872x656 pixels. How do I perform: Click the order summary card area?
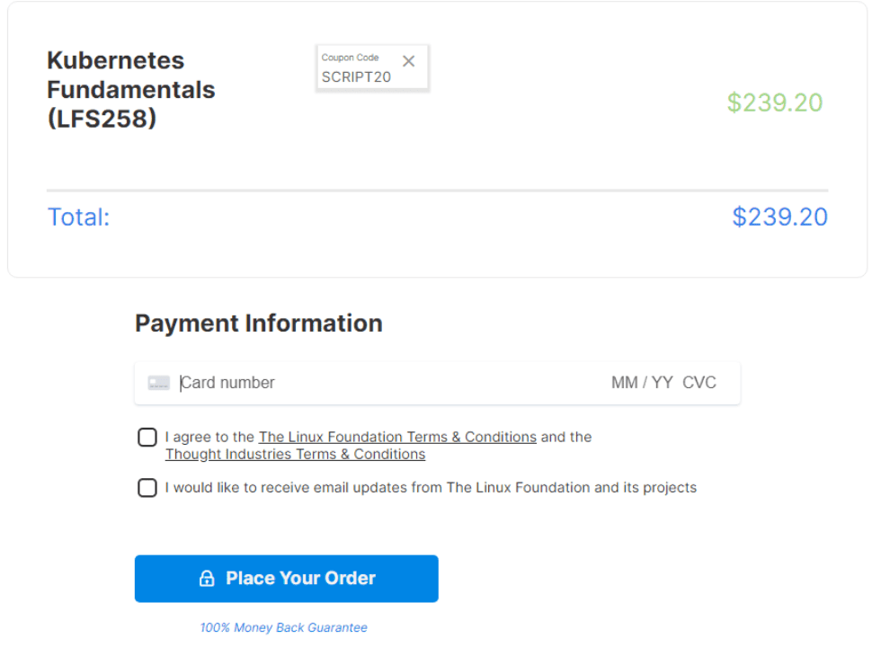(436, 162)
